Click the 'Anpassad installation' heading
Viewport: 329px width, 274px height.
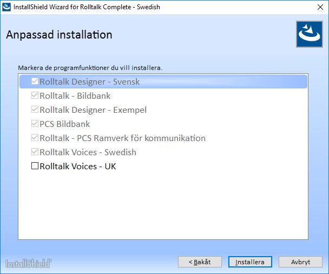59,35
